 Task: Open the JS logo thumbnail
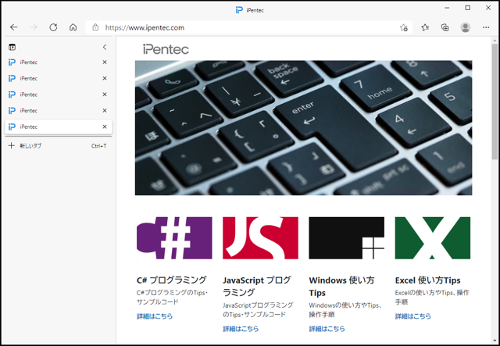[x=260, y=238]
